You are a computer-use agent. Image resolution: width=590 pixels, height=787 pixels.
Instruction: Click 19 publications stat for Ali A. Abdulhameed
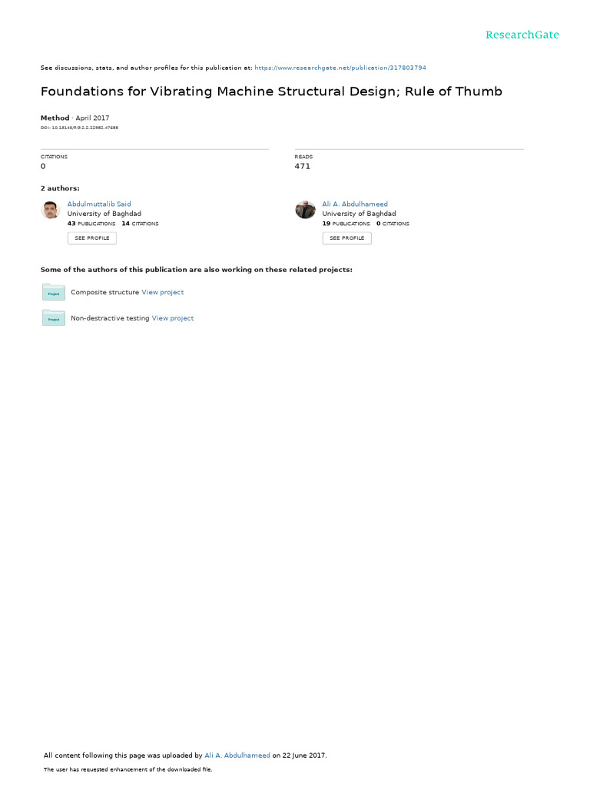pyautogui.click(x=346, y=224)
